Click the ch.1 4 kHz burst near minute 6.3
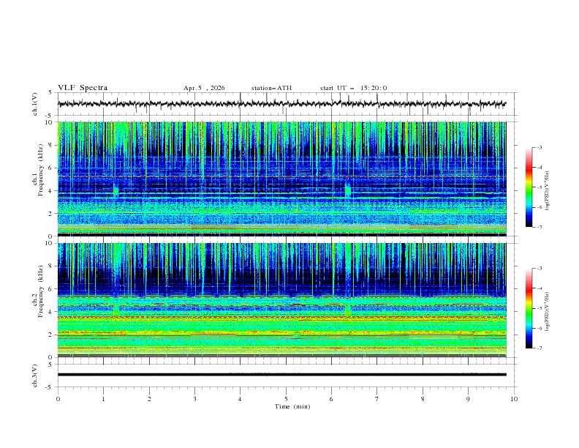The height and width of the screenshot is (448, 579). [347, 190]
